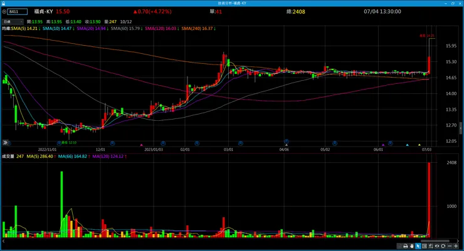
Task: Click the column layout icon in bottom toolbar
Action: pos(424,246)
